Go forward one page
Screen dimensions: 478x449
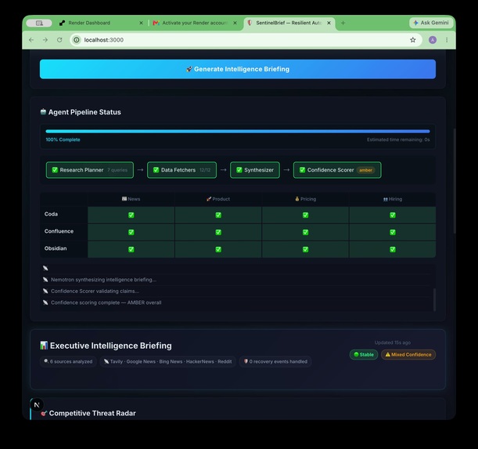point(45,40)
